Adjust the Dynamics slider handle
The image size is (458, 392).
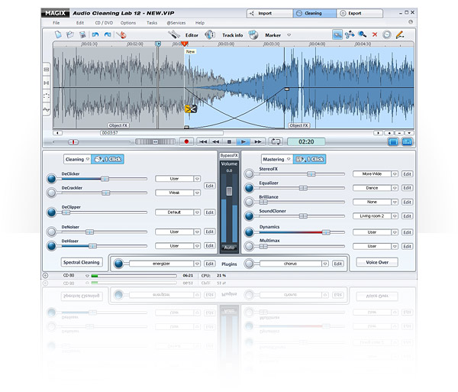326,232
